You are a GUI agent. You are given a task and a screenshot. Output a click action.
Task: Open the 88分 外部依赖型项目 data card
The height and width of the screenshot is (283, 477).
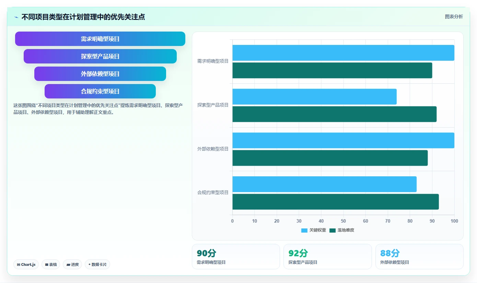click(419, 257)
